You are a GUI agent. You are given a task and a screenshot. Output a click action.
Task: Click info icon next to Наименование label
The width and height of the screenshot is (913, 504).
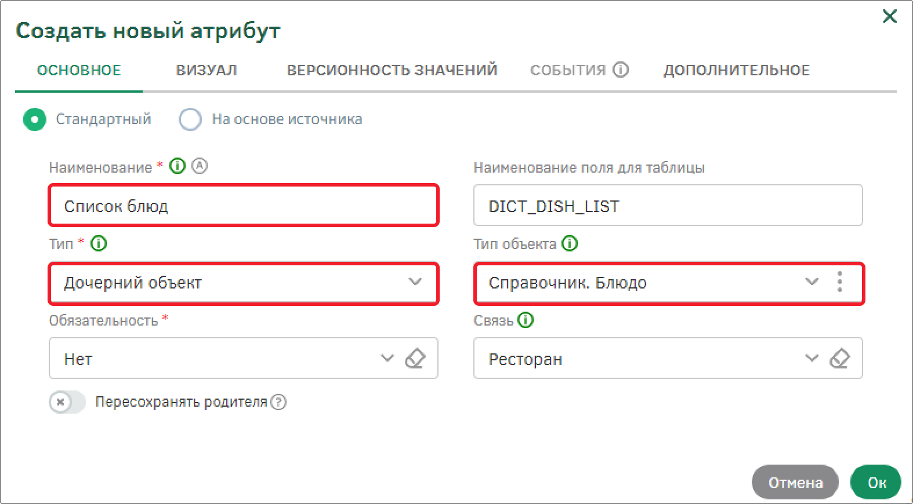click(x=177, y=166)
